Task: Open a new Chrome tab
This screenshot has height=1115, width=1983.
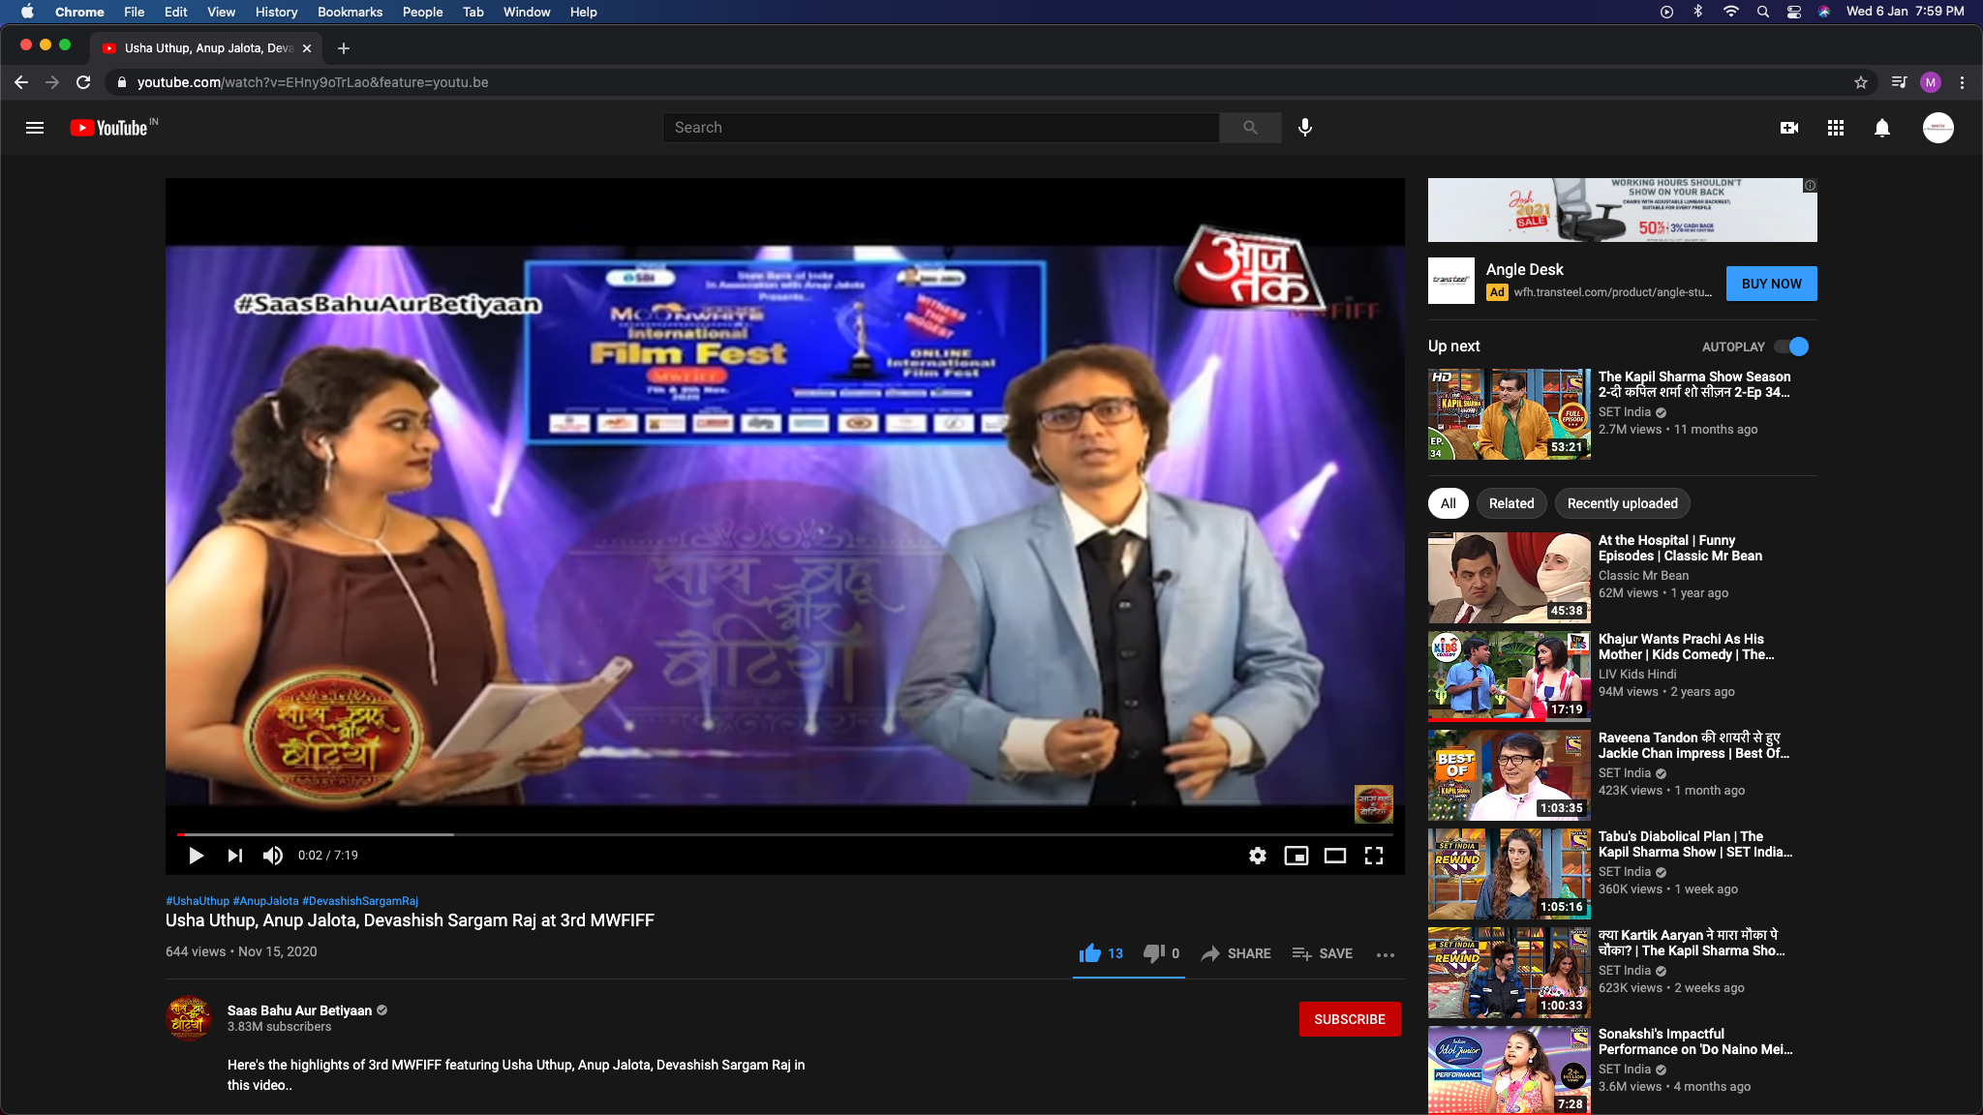Action: [x=344, y=47]
